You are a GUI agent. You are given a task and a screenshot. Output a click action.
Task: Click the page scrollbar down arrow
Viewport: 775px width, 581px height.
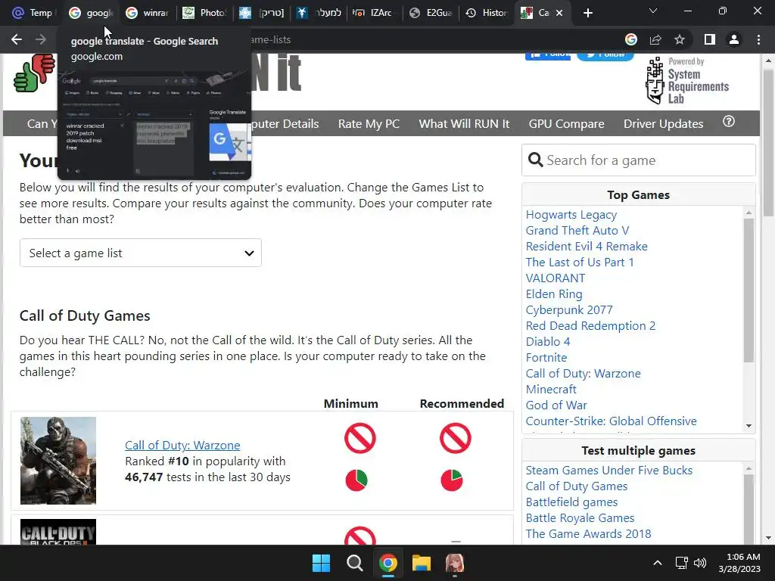click(x=767, y=538)
